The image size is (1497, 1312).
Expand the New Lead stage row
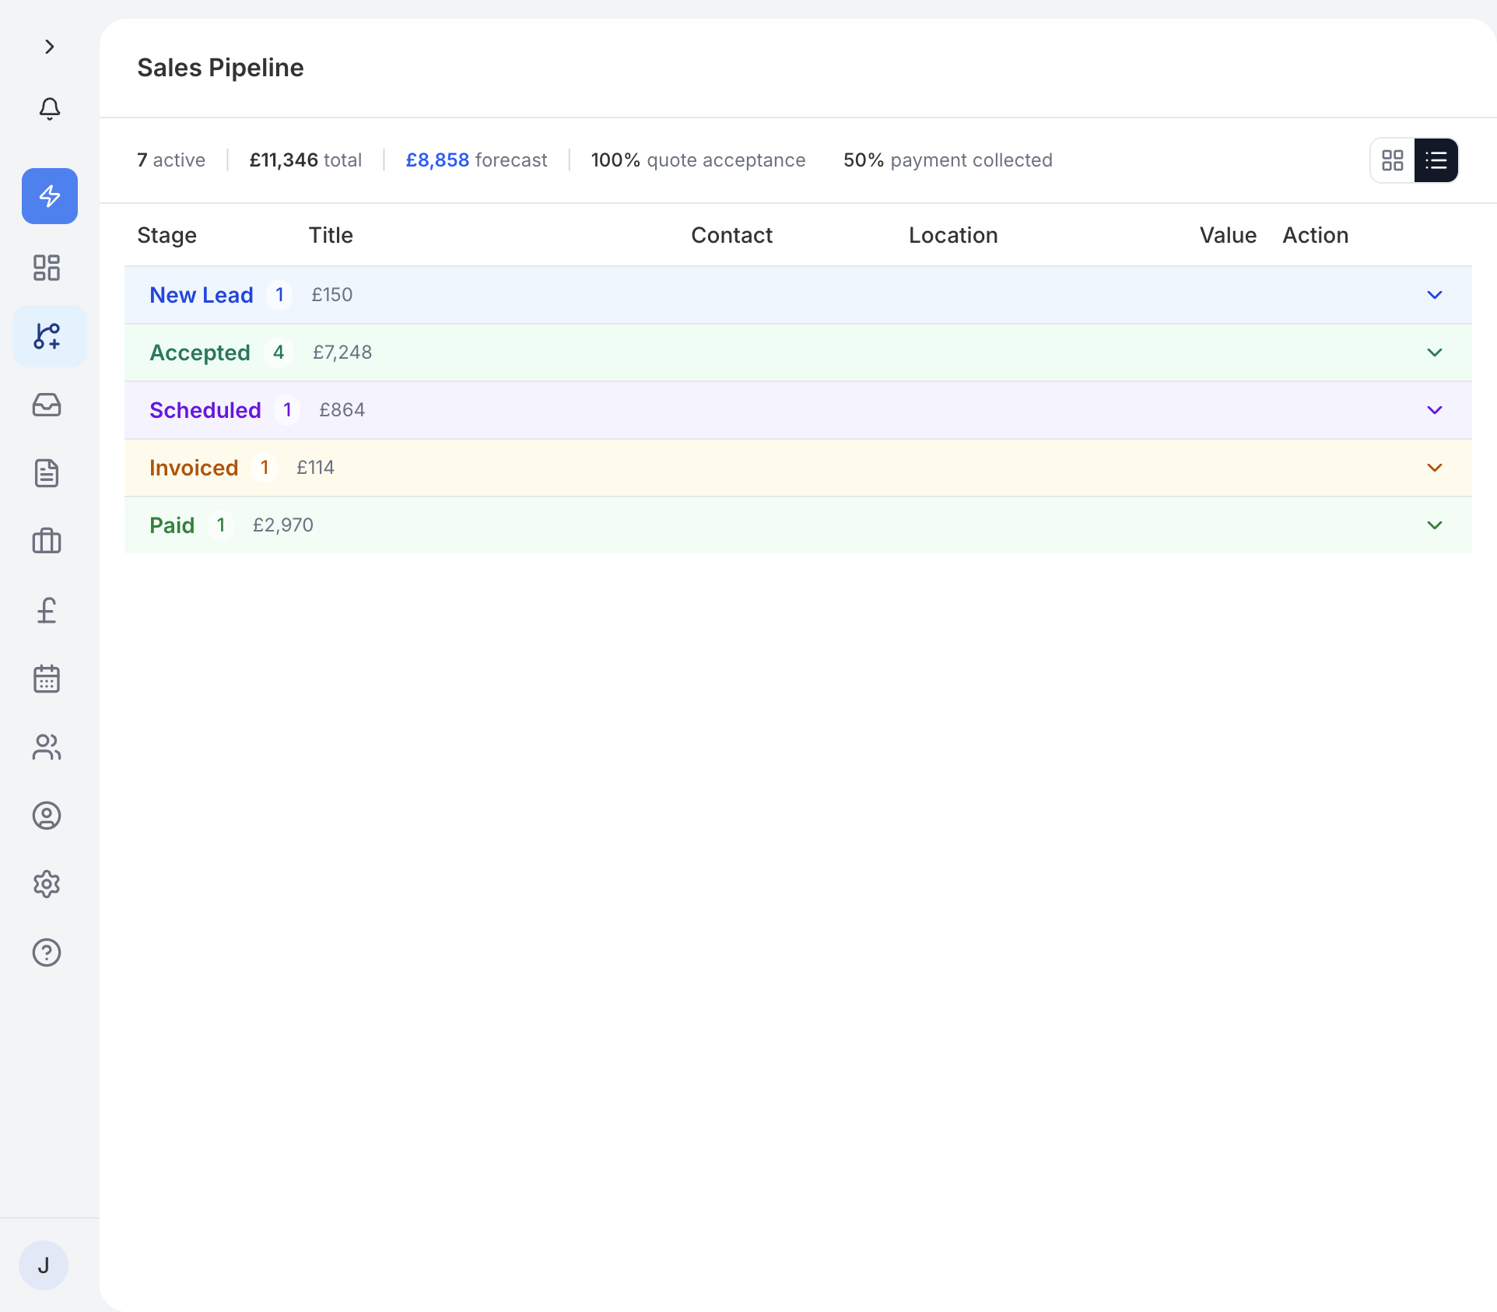1434,295
